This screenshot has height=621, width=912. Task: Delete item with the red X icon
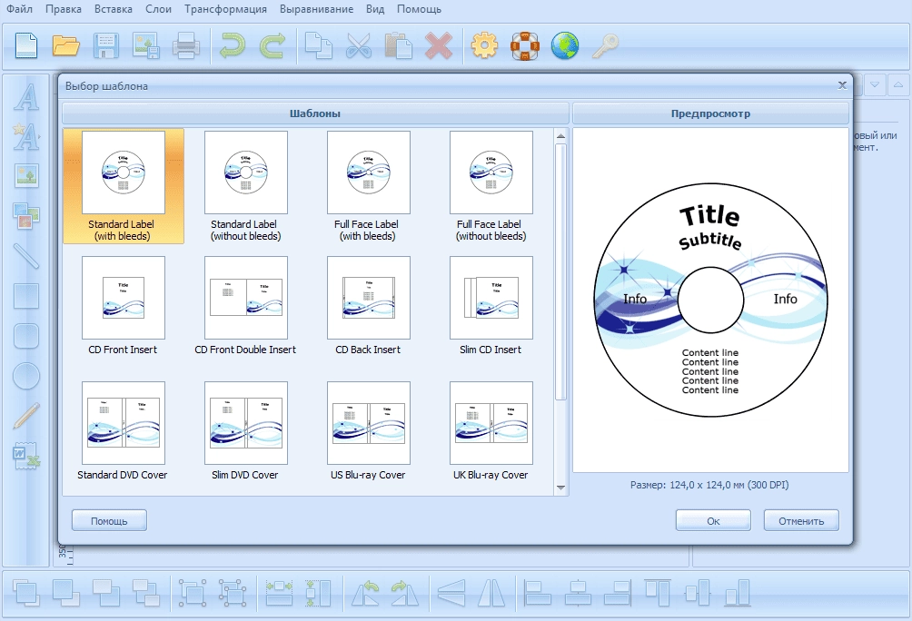pyautogui.click(x=439, y=45)
